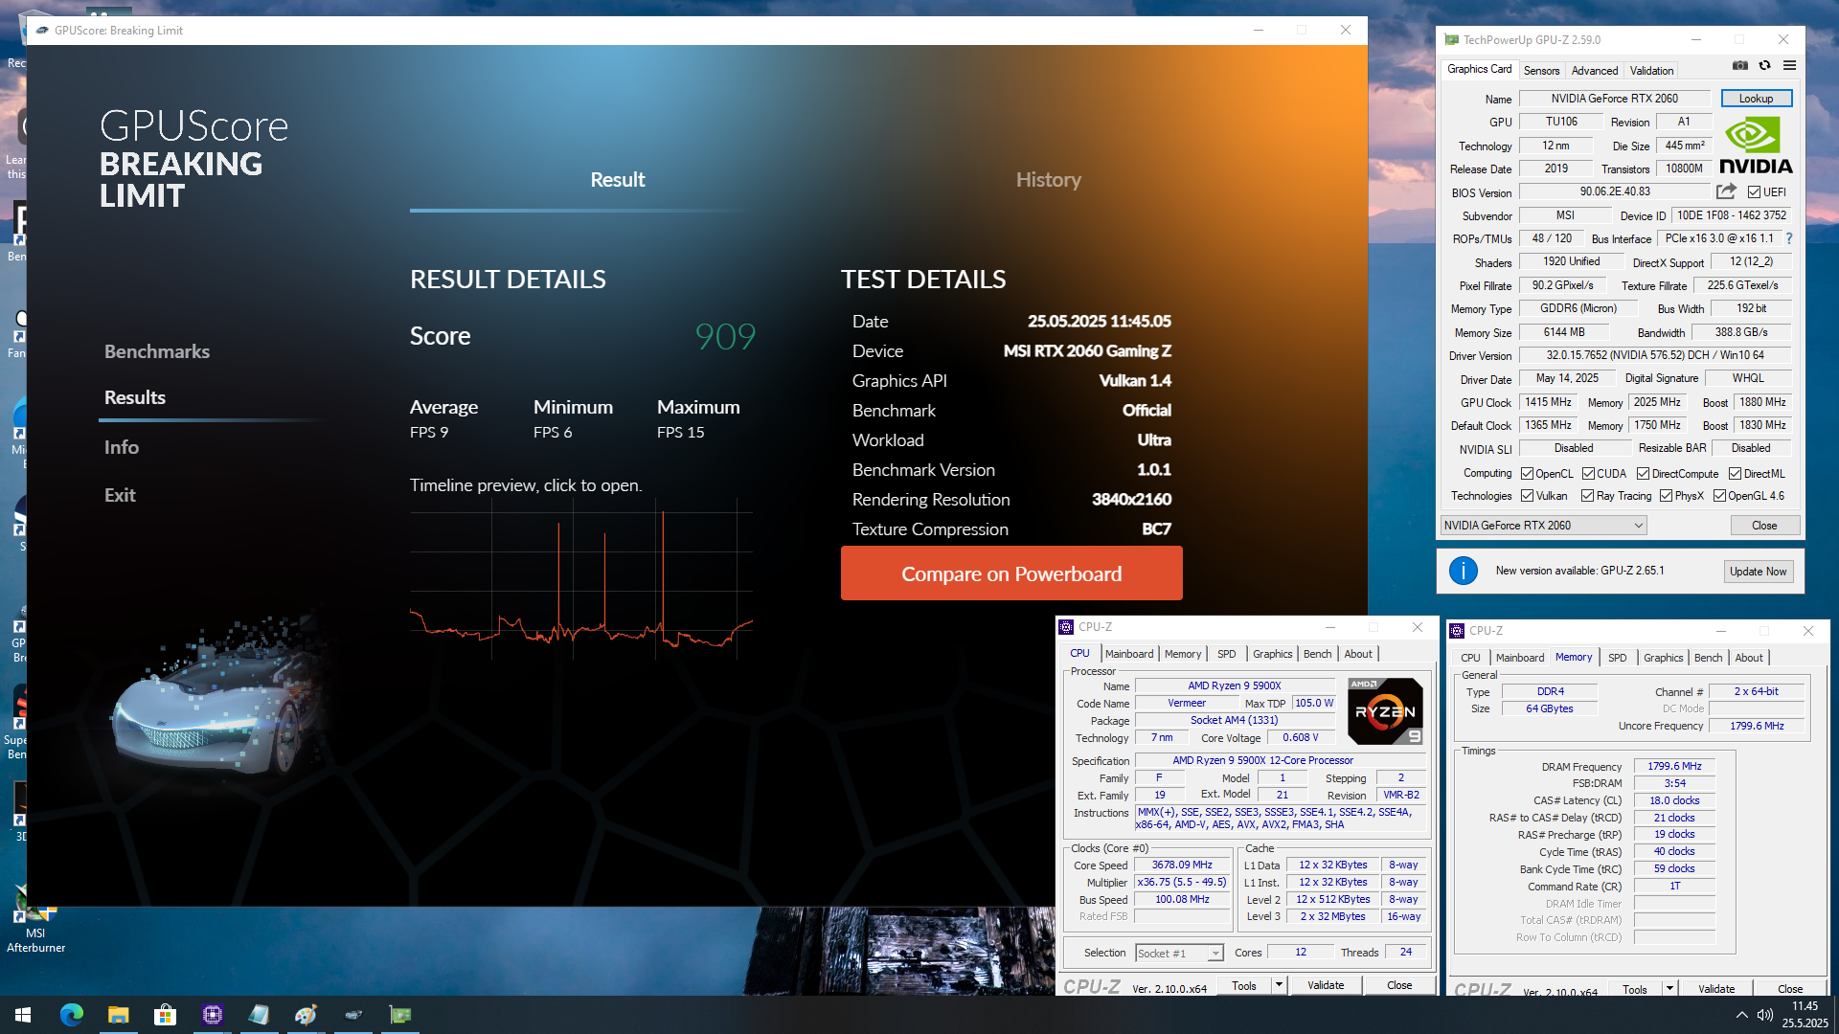This screenshot has height=1034, width=1839.
Task: Open the GPU selection dropdown in GPU-Z
Action: (1543, 526)
